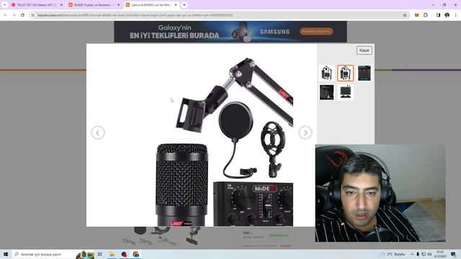Open the Chrome profile avatar
This screenshot has width=461, height=259.
(447, 15)
